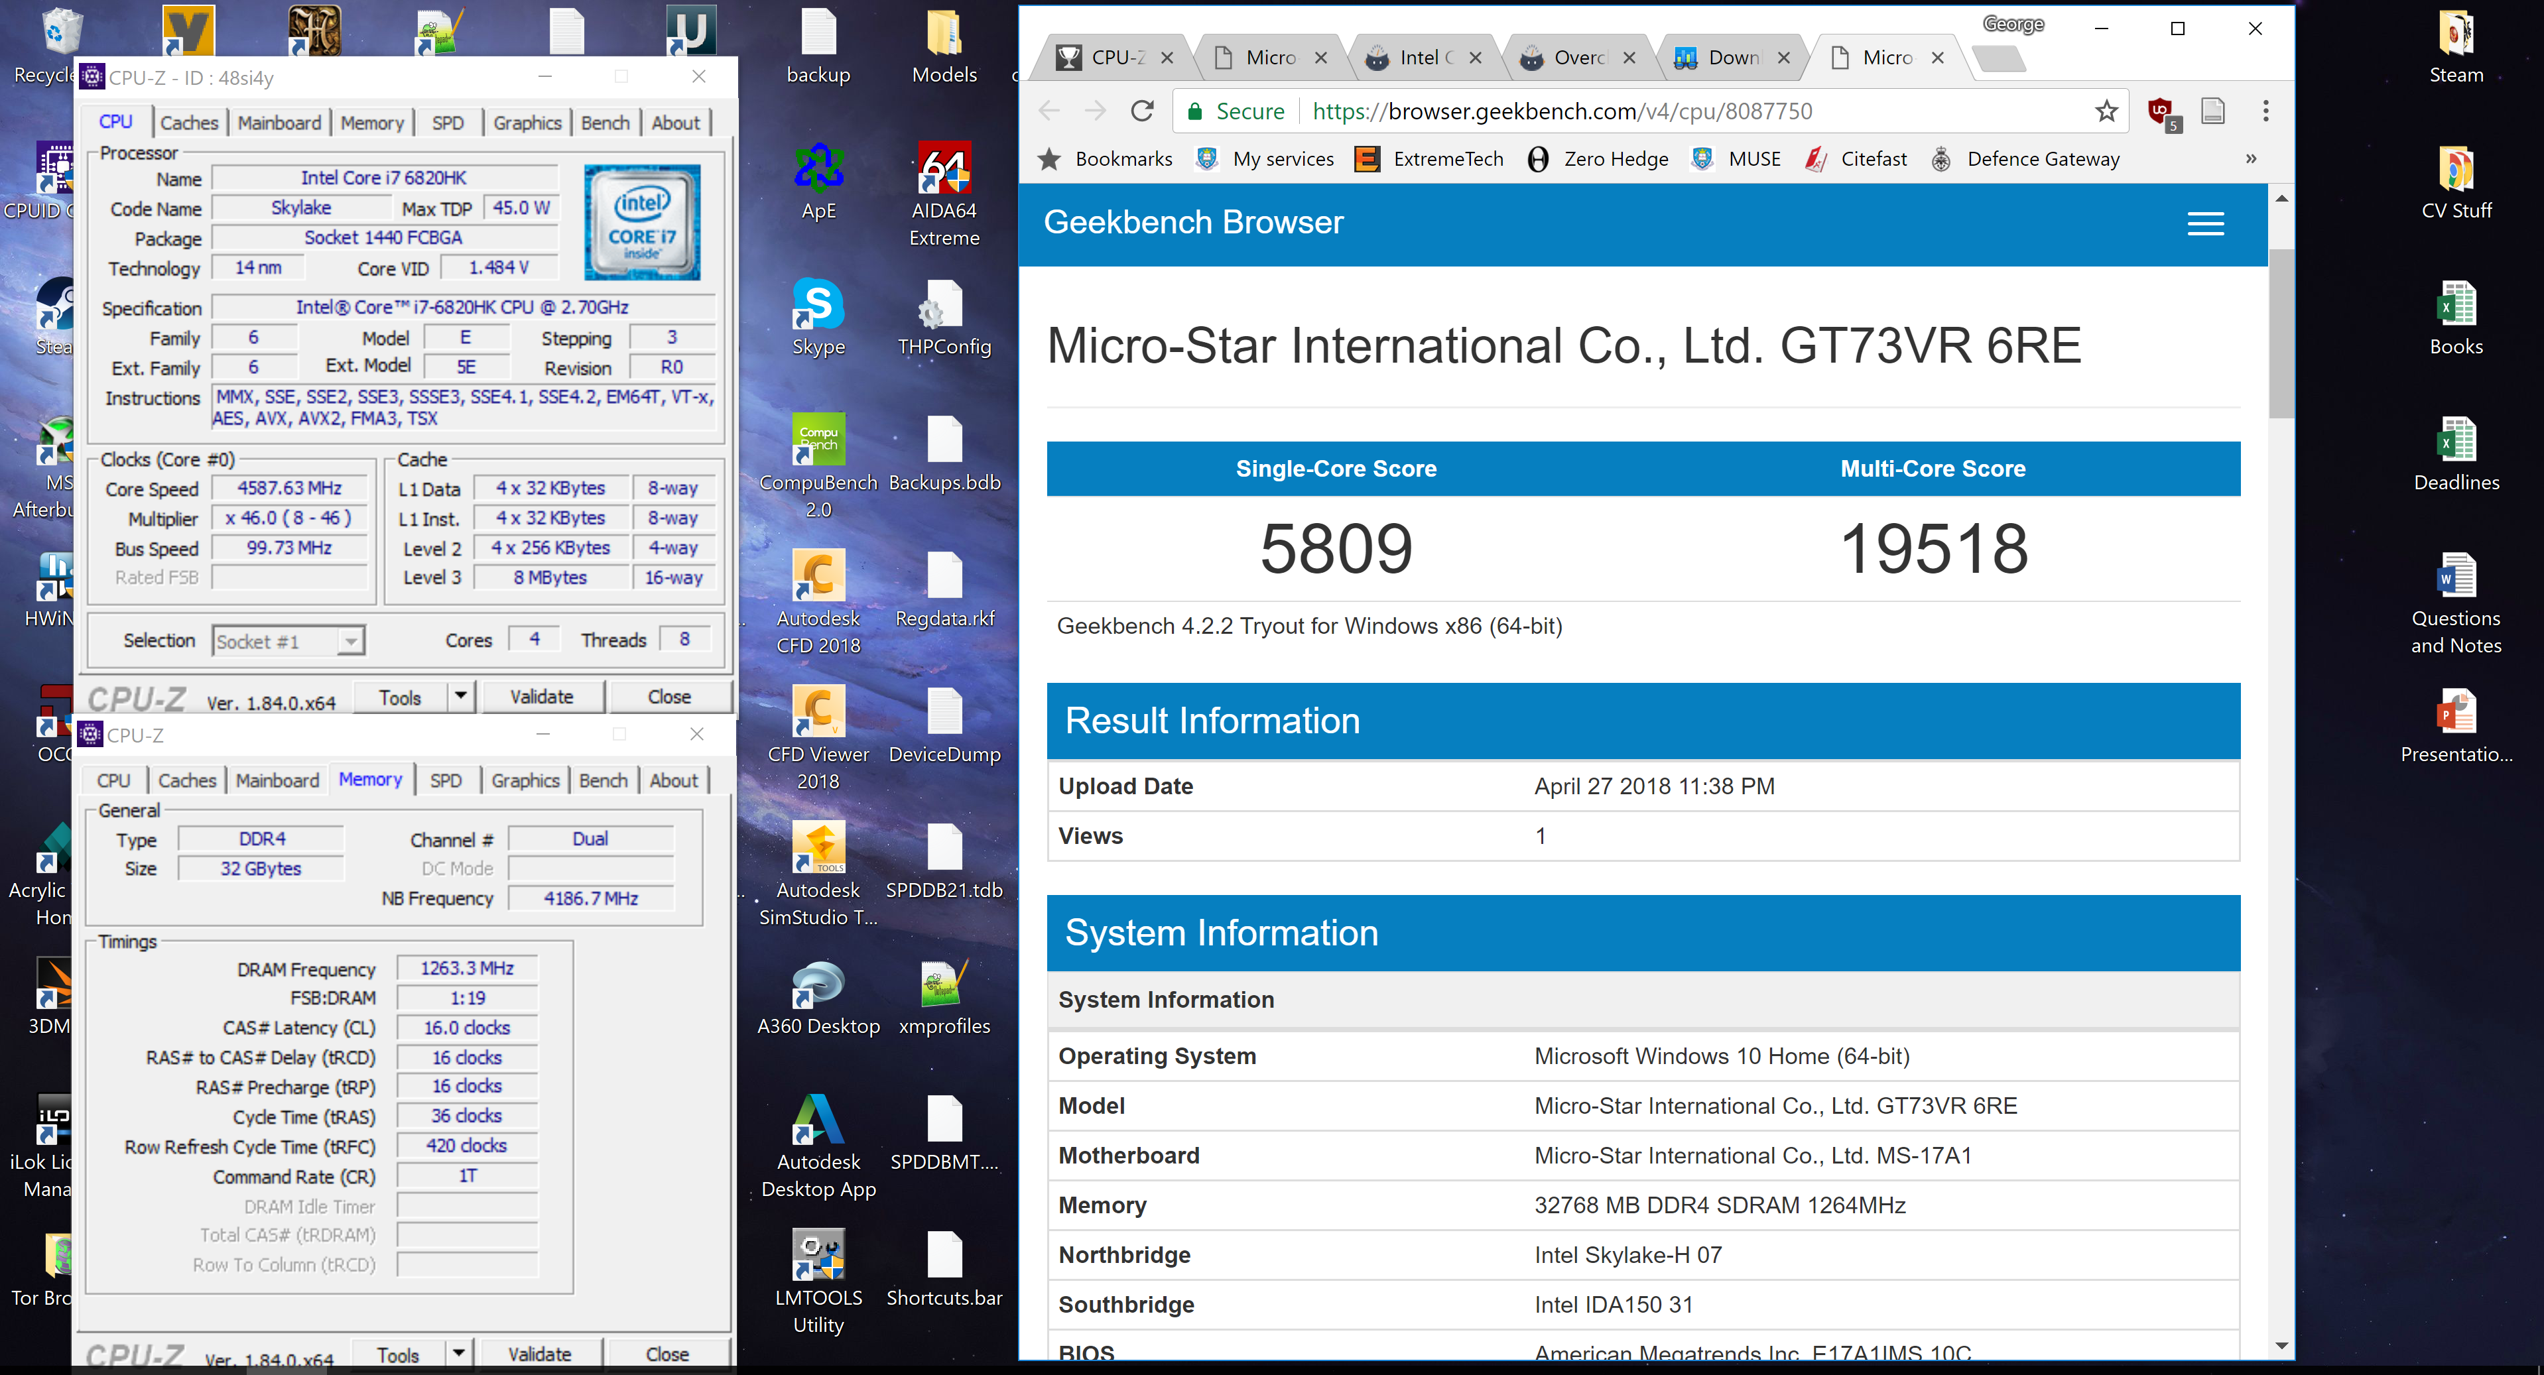
Task: Open the CV Stuff desktop icon
Action: [x=2456, y=182]
